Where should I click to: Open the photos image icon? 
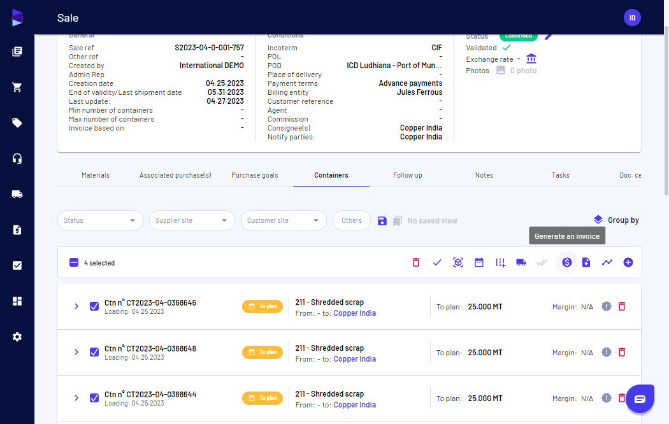[500, 70]
